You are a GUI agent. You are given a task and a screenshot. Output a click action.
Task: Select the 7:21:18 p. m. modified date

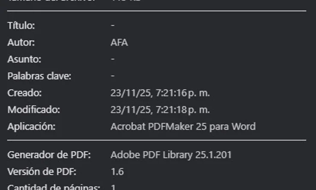tap(160, 110)
